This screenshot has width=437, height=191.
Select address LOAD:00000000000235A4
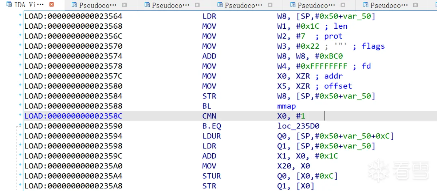[73, 176]
